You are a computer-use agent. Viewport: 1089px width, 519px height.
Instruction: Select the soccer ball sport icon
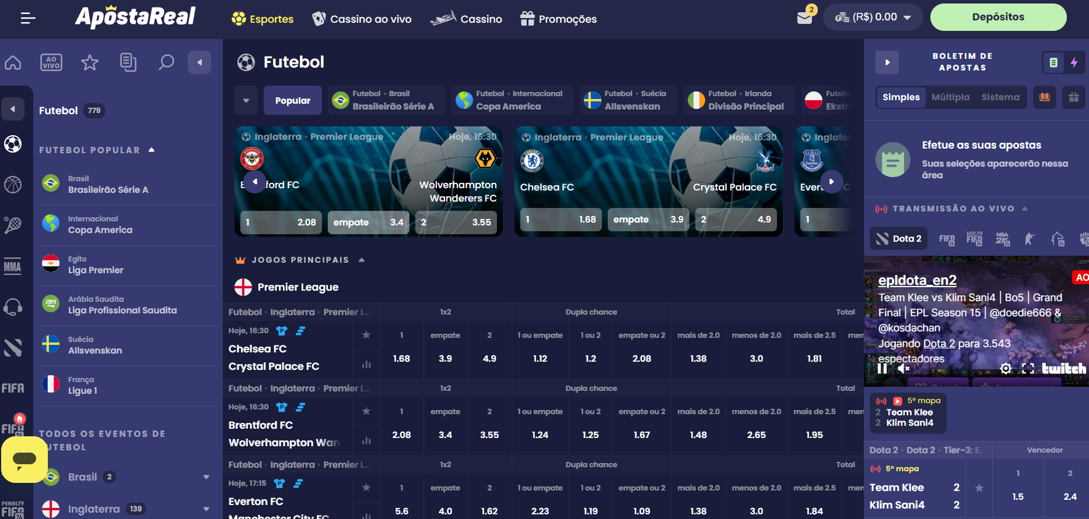click(x=13, y=144)
